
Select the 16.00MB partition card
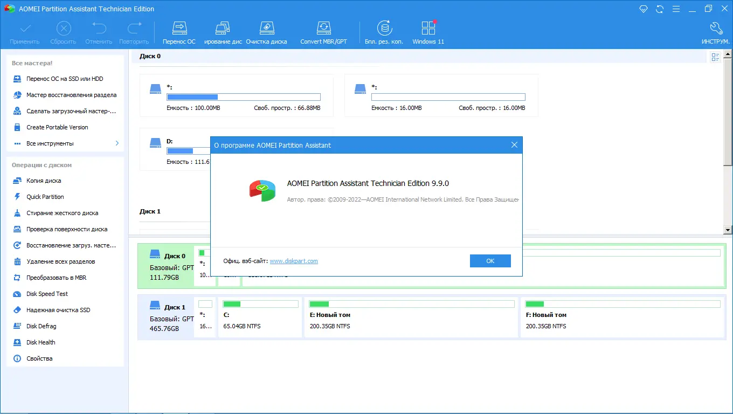click(x=441, y=96)
